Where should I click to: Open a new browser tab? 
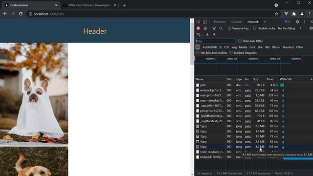(124, 5)
